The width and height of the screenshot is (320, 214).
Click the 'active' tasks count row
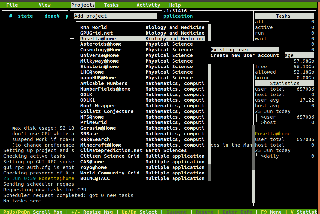(x=285, y=27)
